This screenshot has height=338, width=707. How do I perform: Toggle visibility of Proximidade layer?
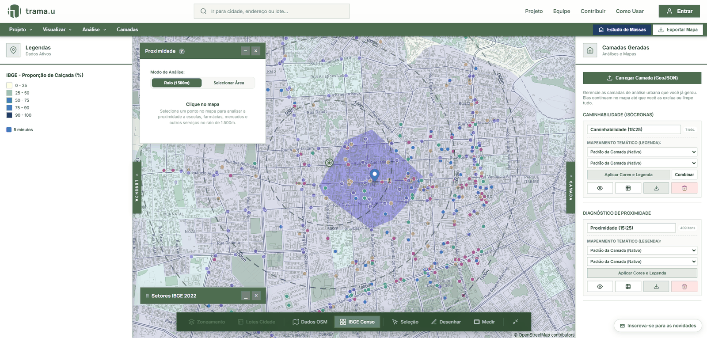coord(600,287)
